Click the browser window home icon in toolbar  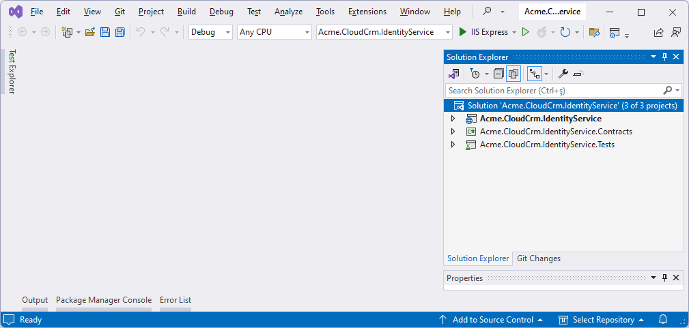(615, 32)
